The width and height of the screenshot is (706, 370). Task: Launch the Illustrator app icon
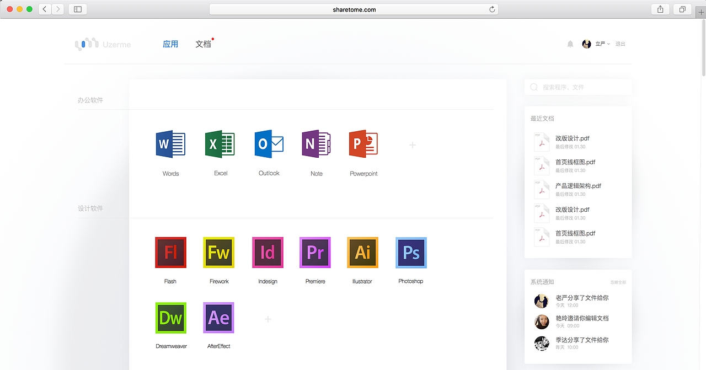[362, 253]
